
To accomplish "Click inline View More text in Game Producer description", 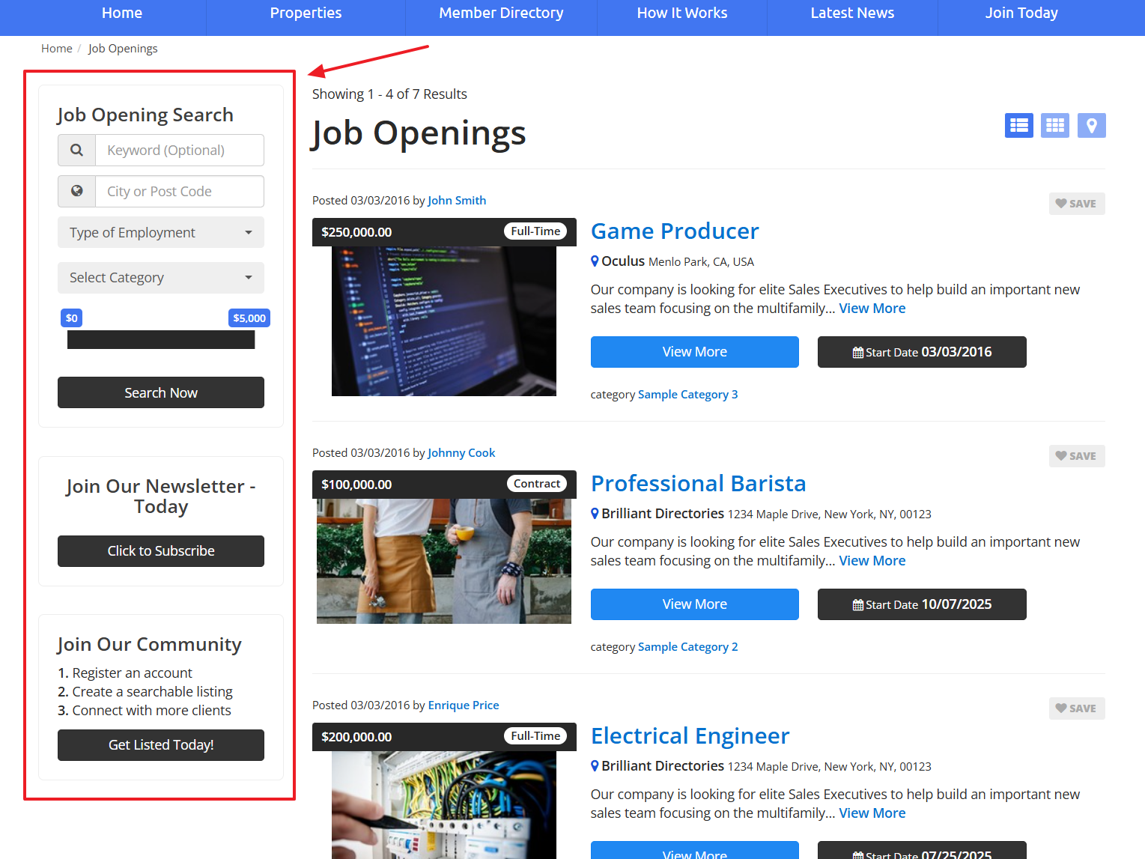I will 872,309.
